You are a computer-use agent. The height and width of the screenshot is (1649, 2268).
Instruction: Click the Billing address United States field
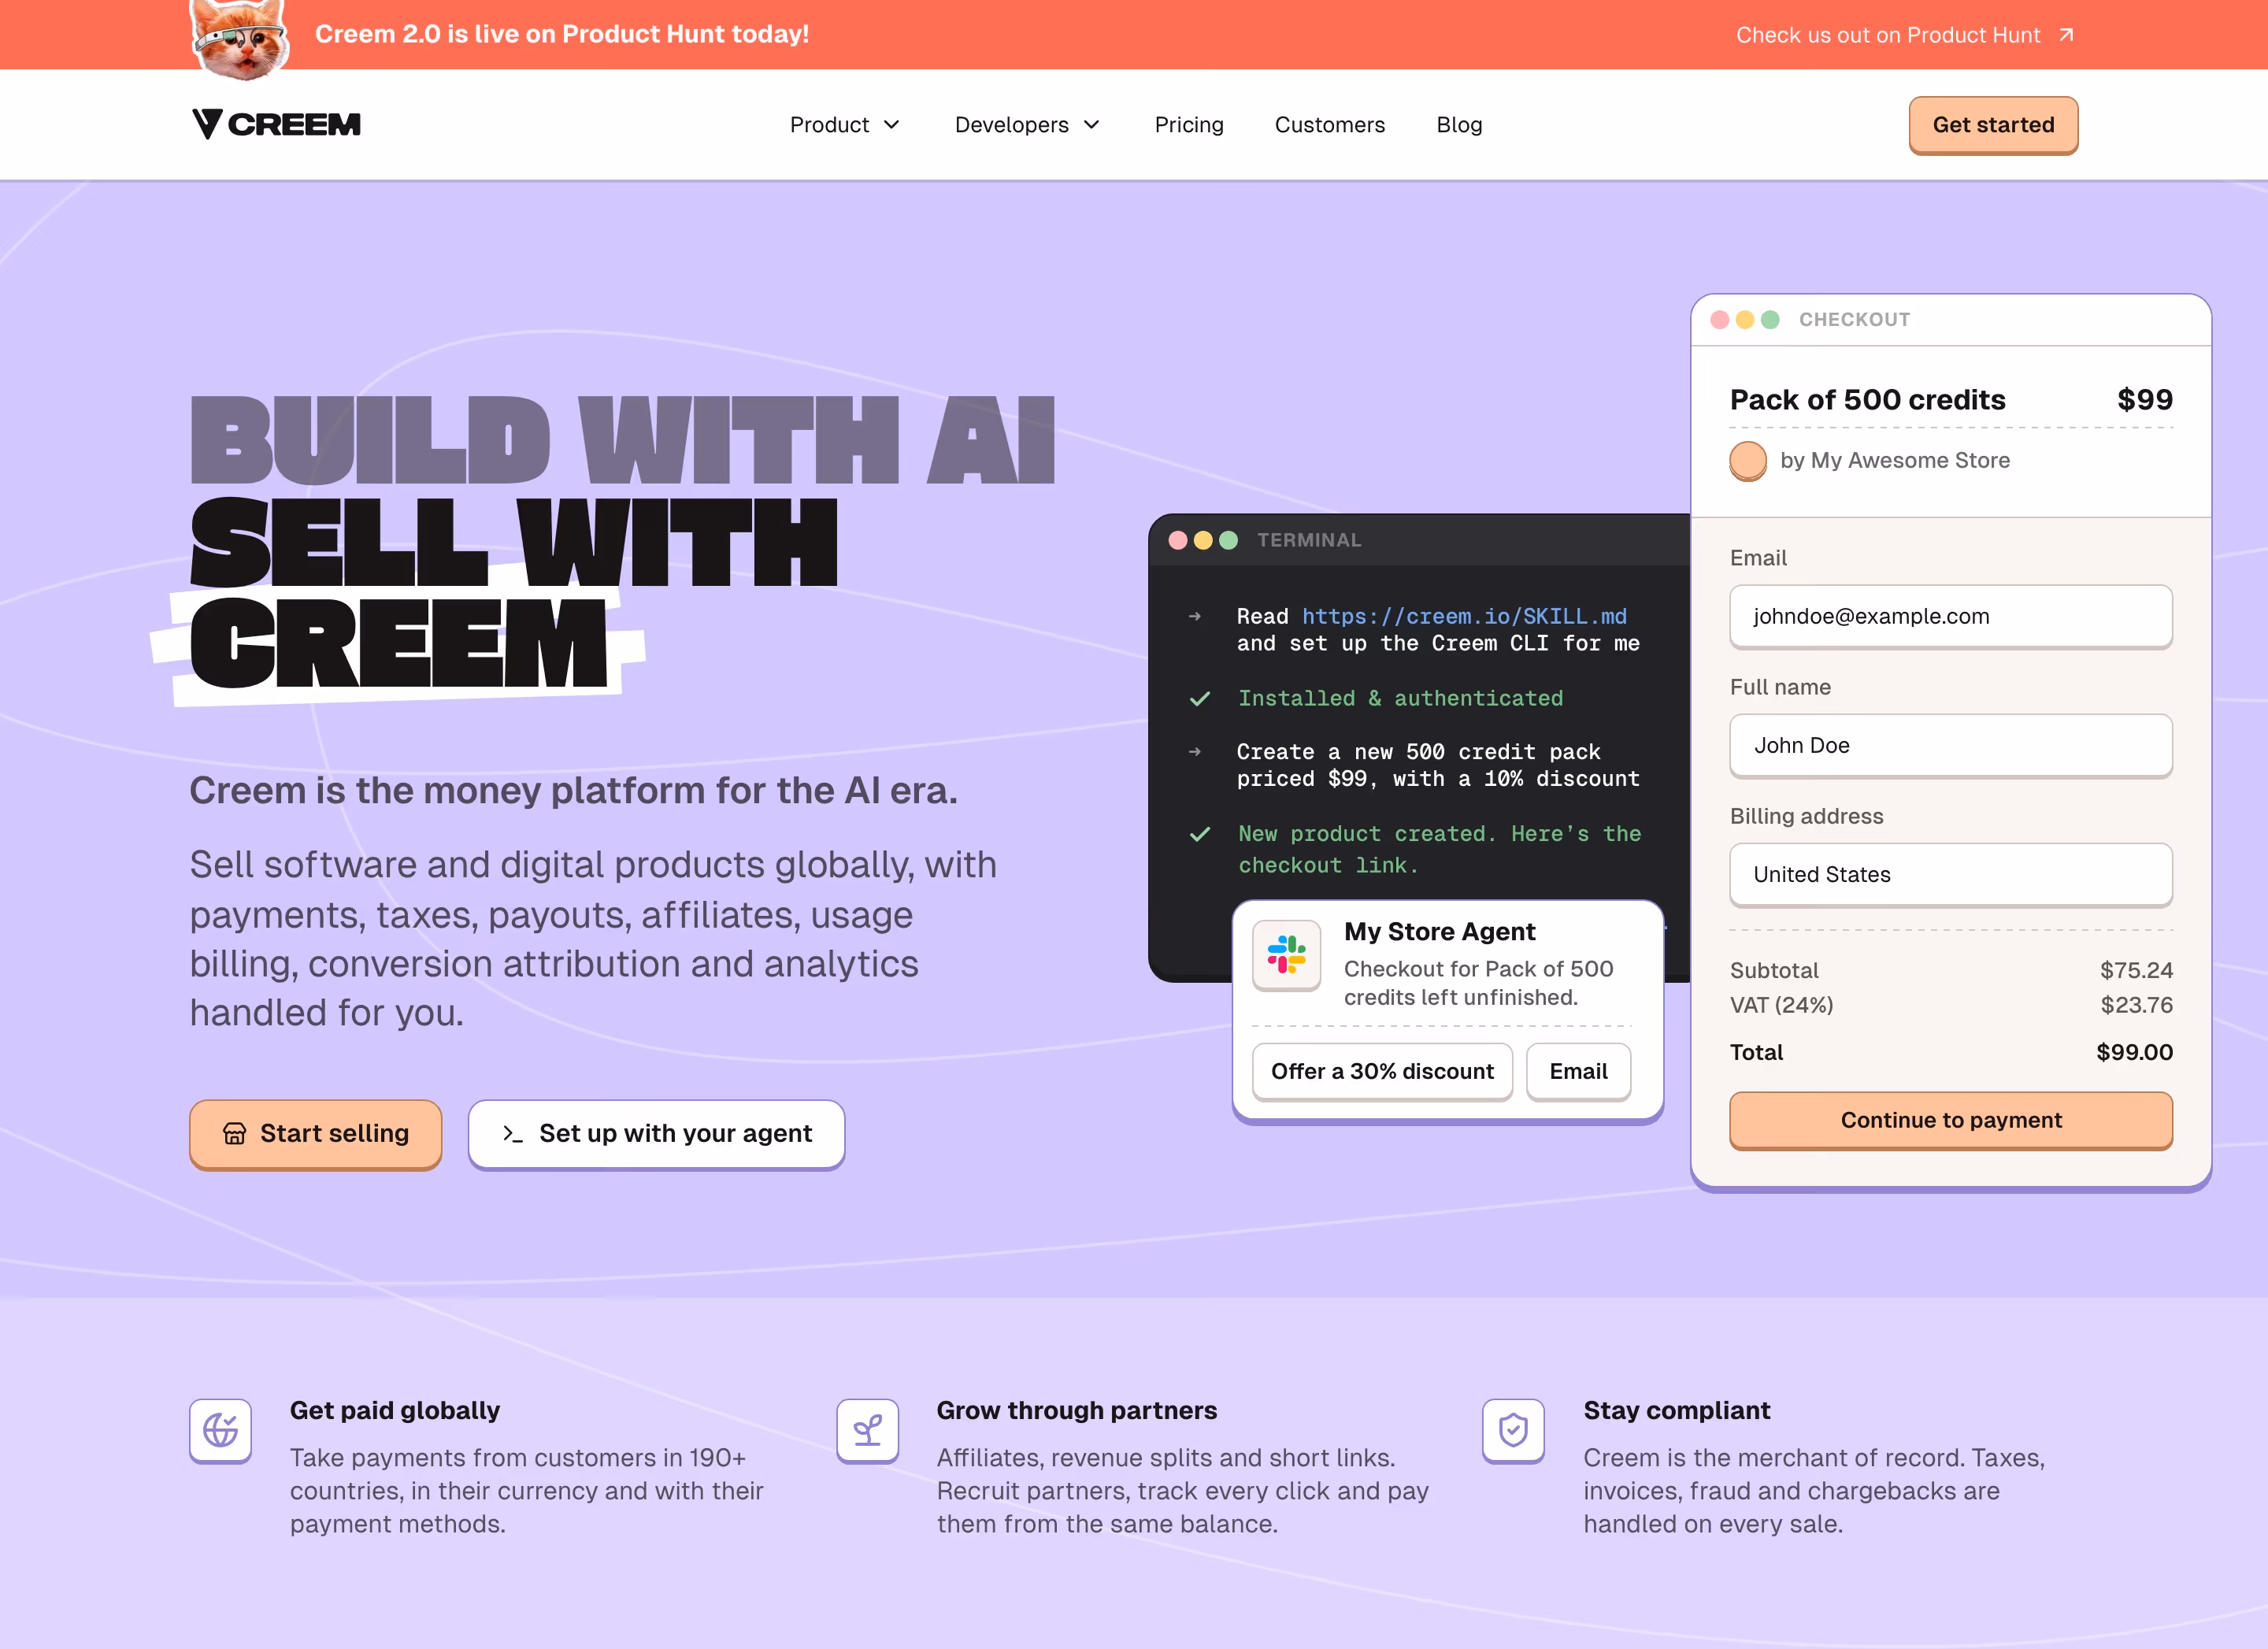(x=1950, y=874)
